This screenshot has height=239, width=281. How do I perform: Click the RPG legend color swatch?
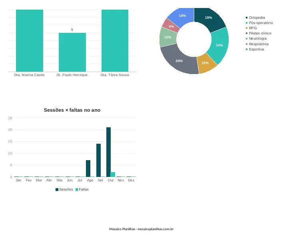click(x=247, y=28)
